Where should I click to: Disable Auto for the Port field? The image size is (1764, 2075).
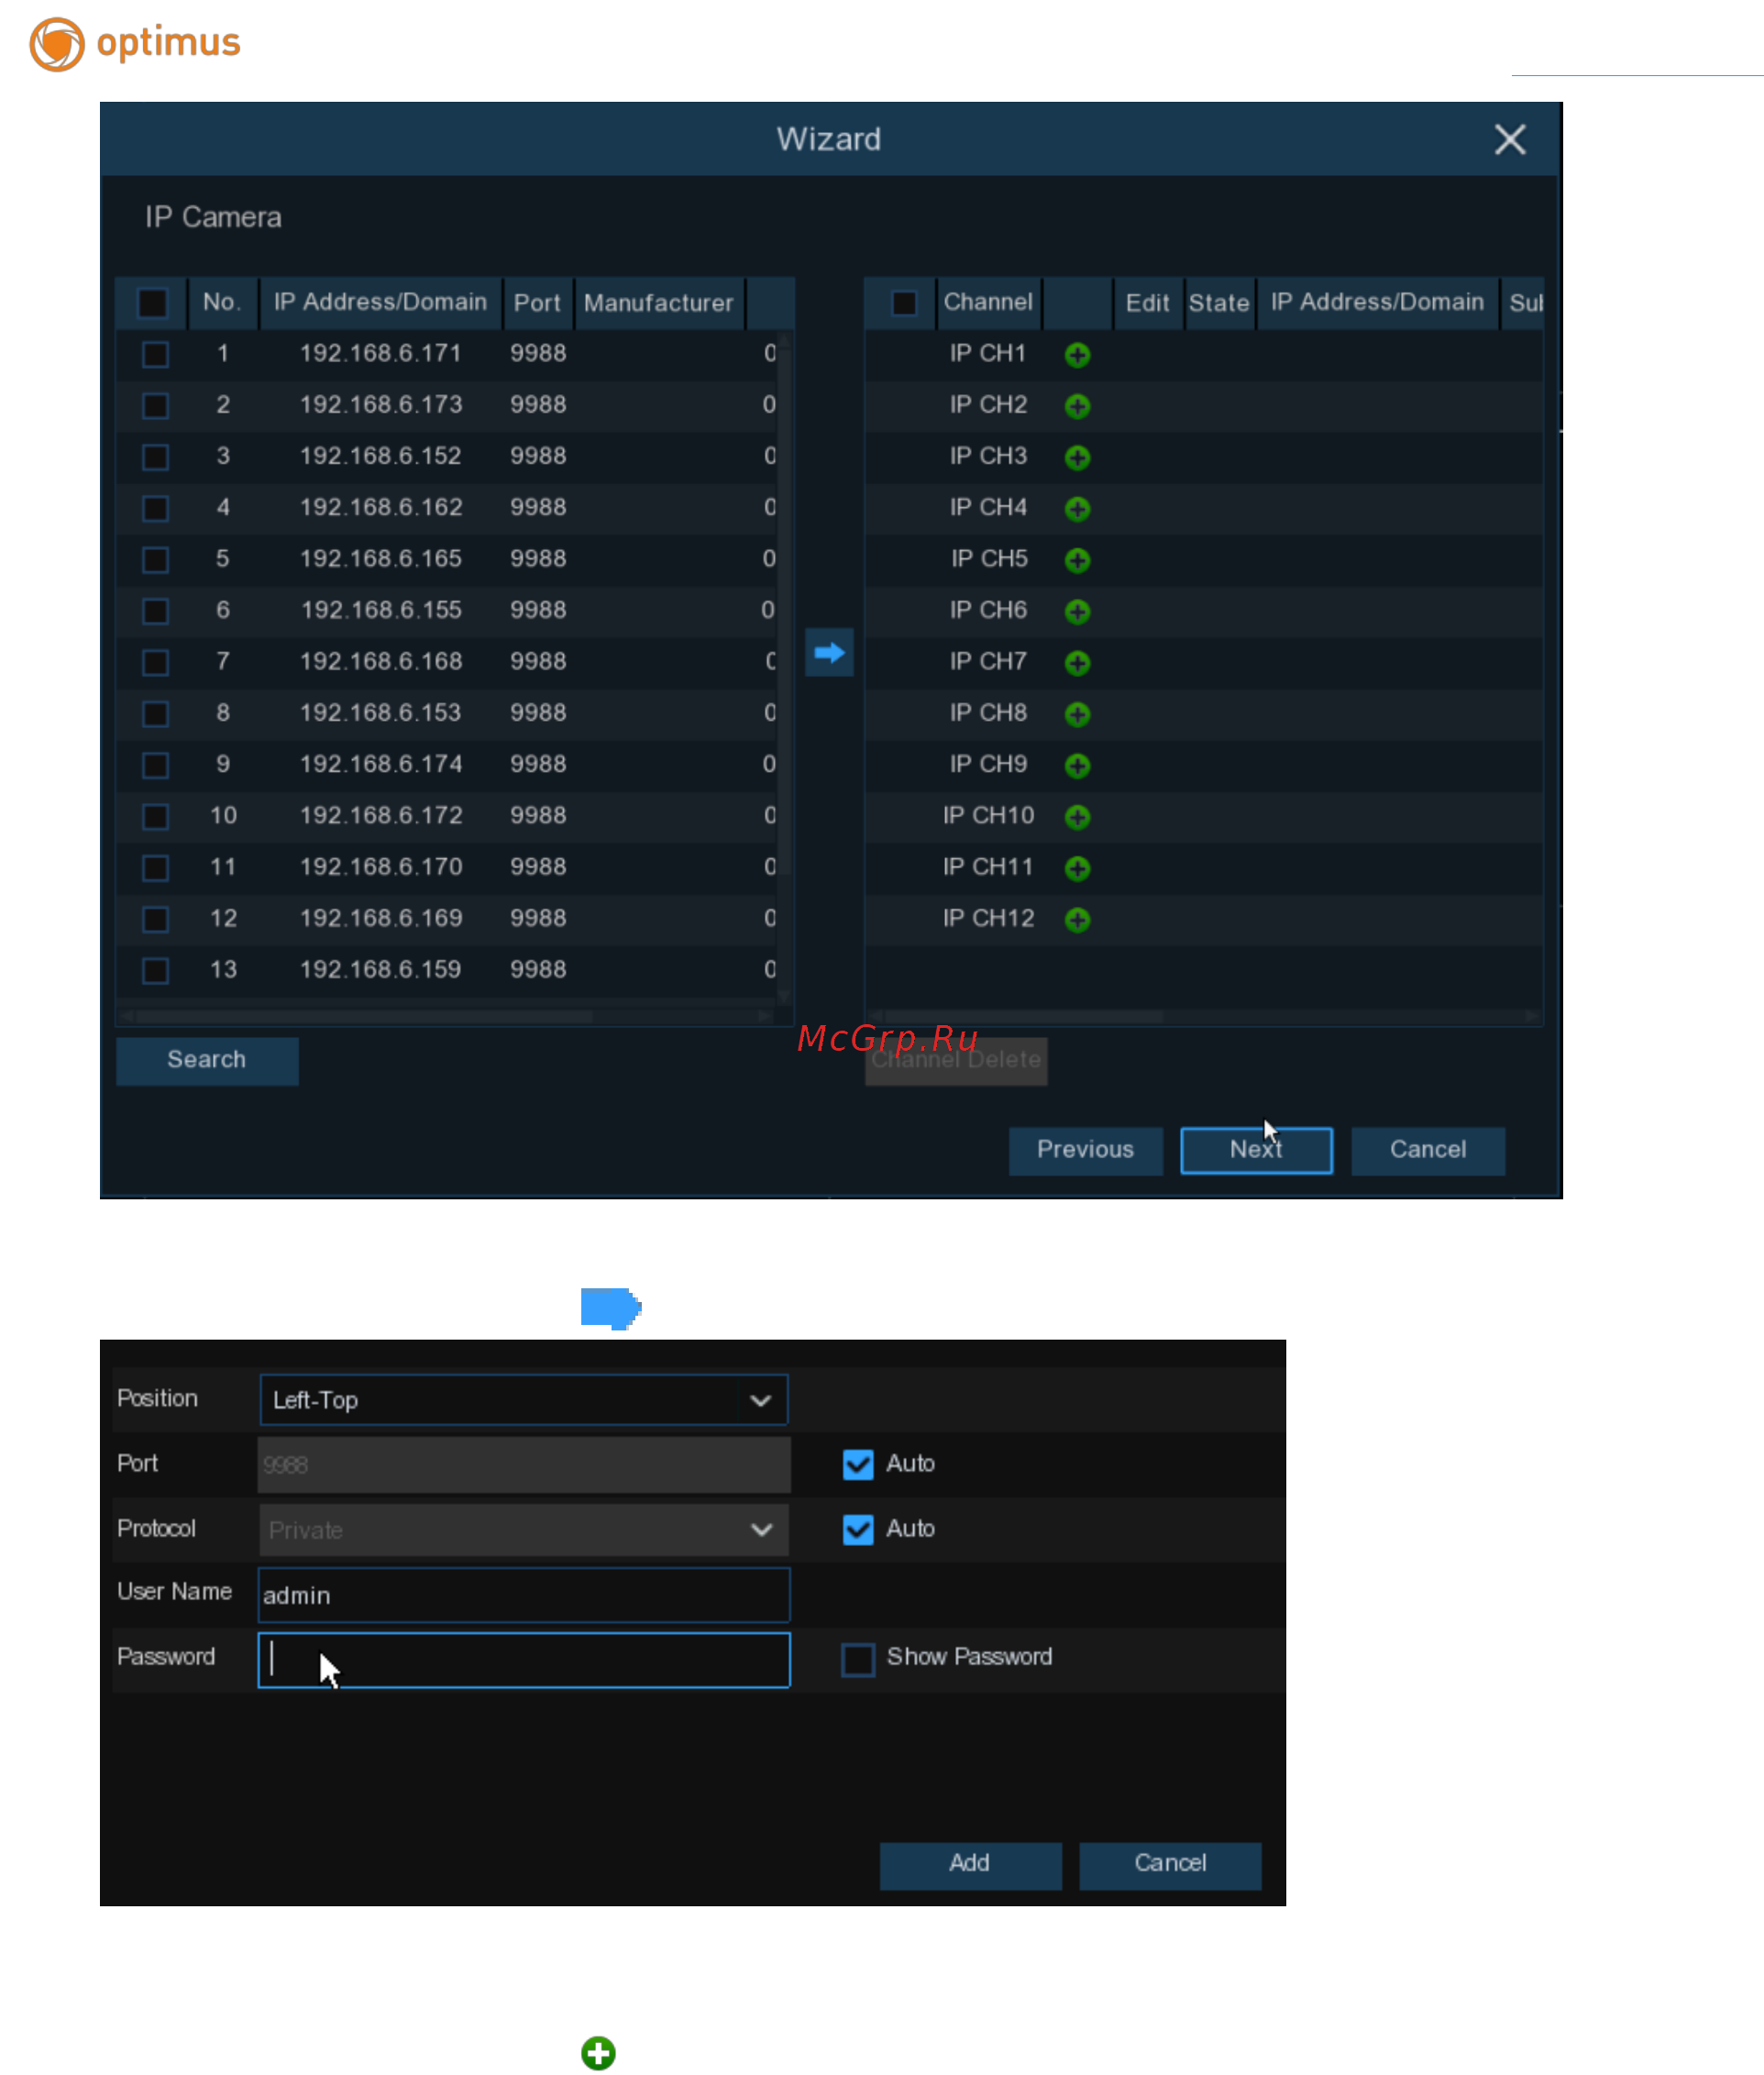858,1465
